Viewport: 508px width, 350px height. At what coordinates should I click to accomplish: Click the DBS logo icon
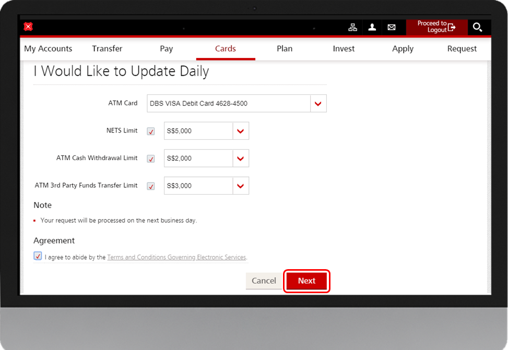28,27
